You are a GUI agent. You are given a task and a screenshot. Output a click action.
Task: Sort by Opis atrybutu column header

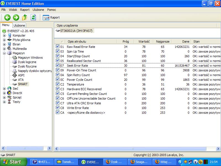tap(91, 41)
